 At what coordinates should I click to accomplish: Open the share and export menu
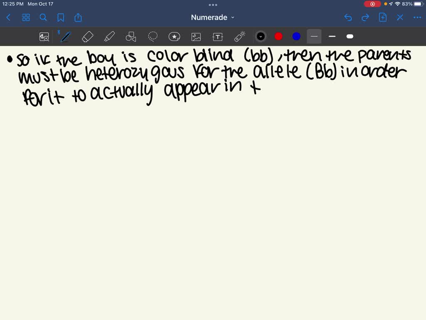(78, 17)
